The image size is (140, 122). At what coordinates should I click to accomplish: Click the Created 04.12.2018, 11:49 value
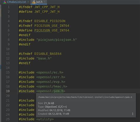(x=59, y=114)
